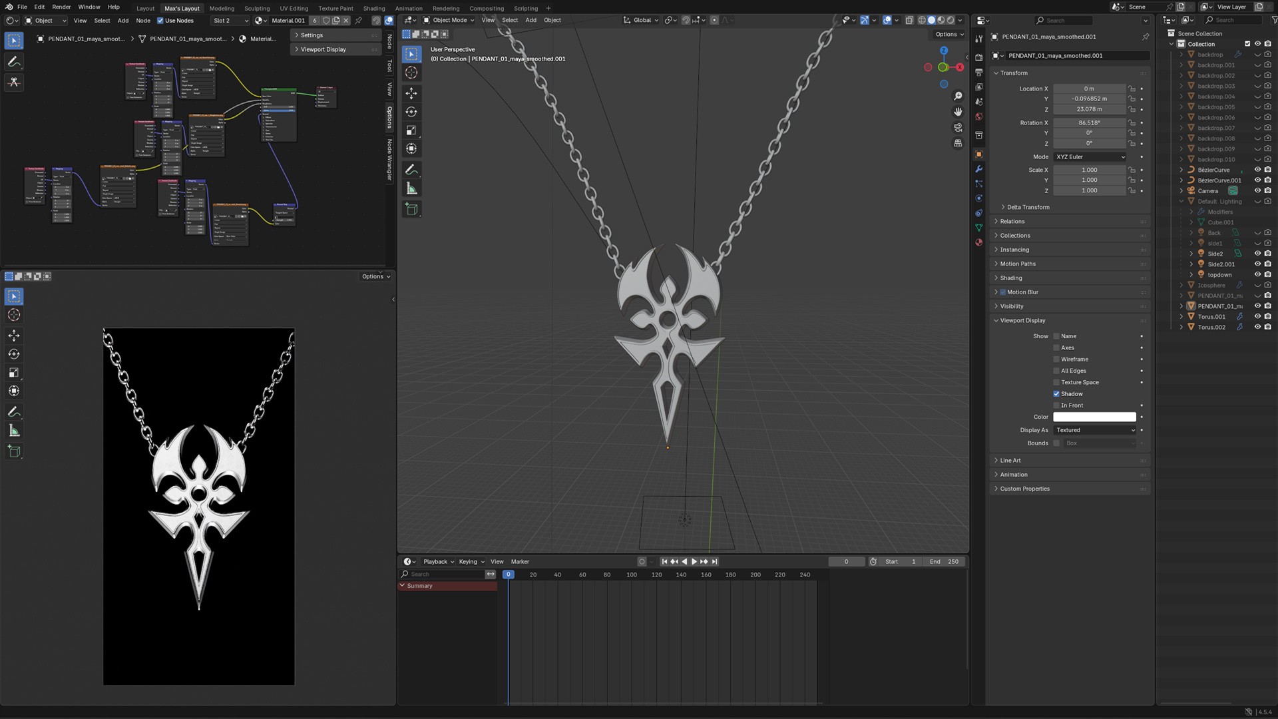Screen dimensions: 1278x719
Task: Click the Add Cube tool icon
Action: 411,209
